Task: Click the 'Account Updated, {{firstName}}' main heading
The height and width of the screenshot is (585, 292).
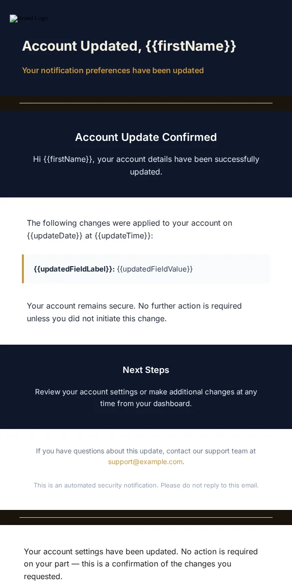Action: [x=129, y=46]
